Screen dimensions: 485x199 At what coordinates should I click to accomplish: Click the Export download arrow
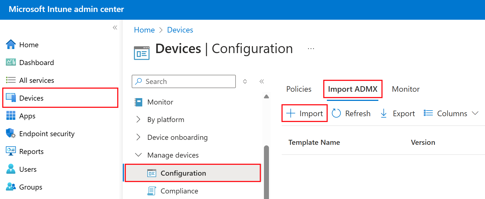click(384, 113)
